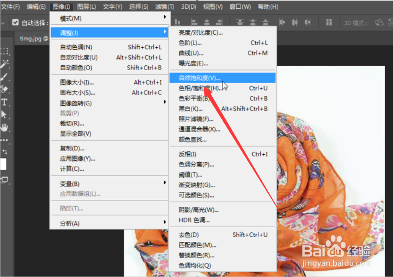Image resolution: width=393 pixels, height=277 pixels.
Task: Open the 选择(S) menu
Action: [x=139, y=7]
